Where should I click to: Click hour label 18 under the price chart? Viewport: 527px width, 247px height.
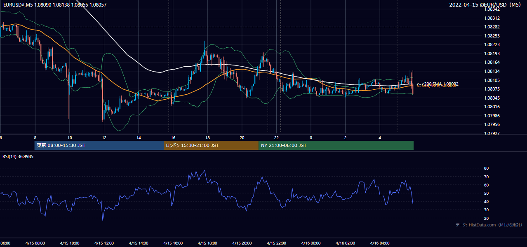tap(208, 137)
